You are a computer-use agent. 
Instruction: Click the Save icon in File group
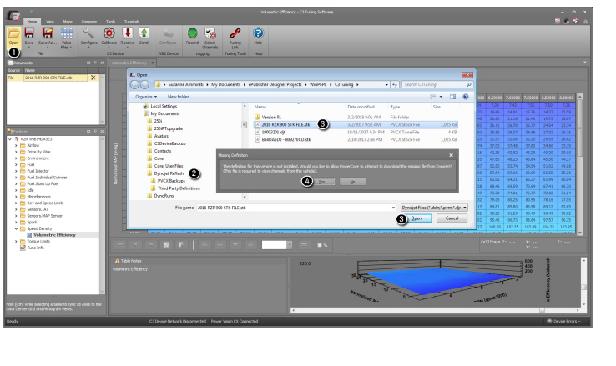[x=28, y=34]
